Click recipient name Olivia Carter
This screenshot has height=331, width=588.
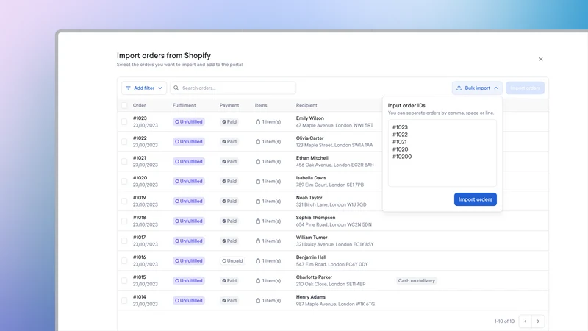click(309, 138)
